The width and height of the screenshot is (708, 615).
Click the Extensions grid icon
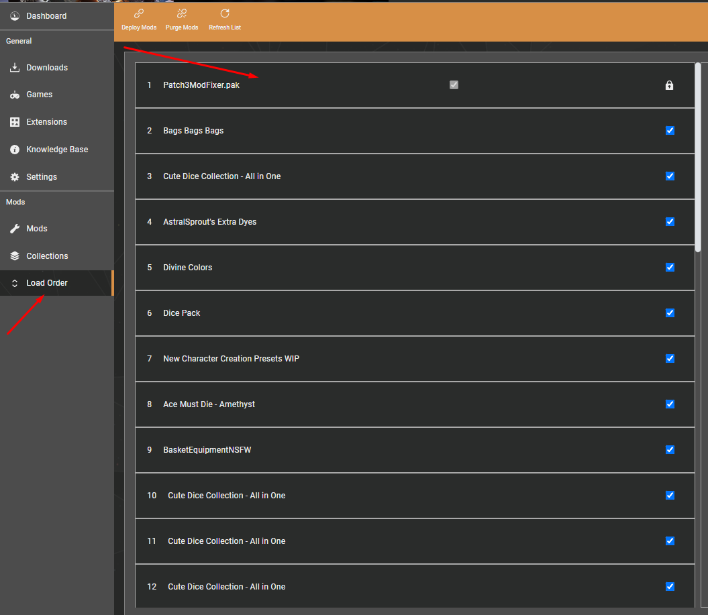(x=15, y=122)
